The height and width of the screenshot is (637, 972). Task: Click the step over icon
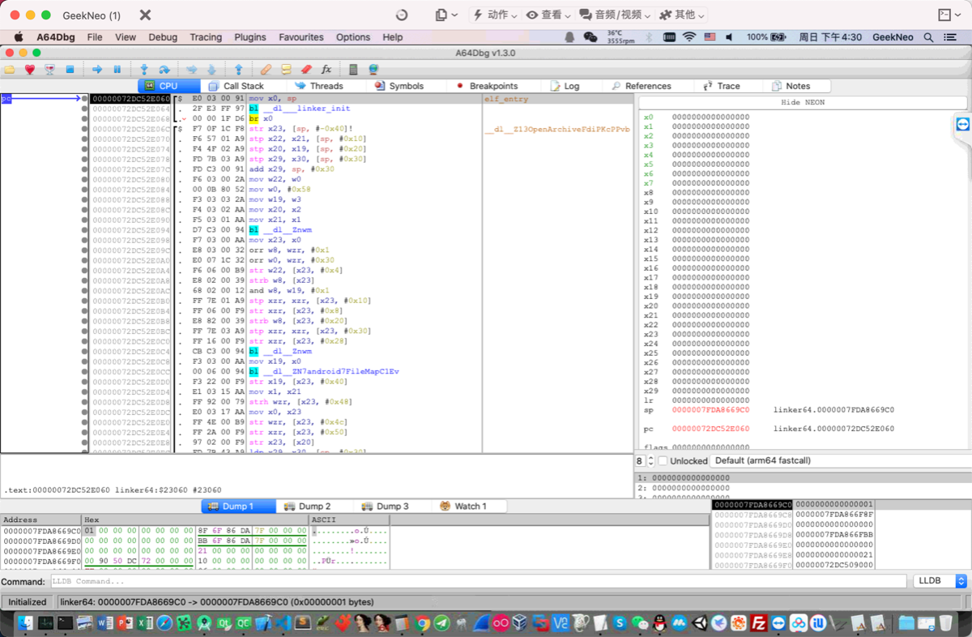[164, 70]
